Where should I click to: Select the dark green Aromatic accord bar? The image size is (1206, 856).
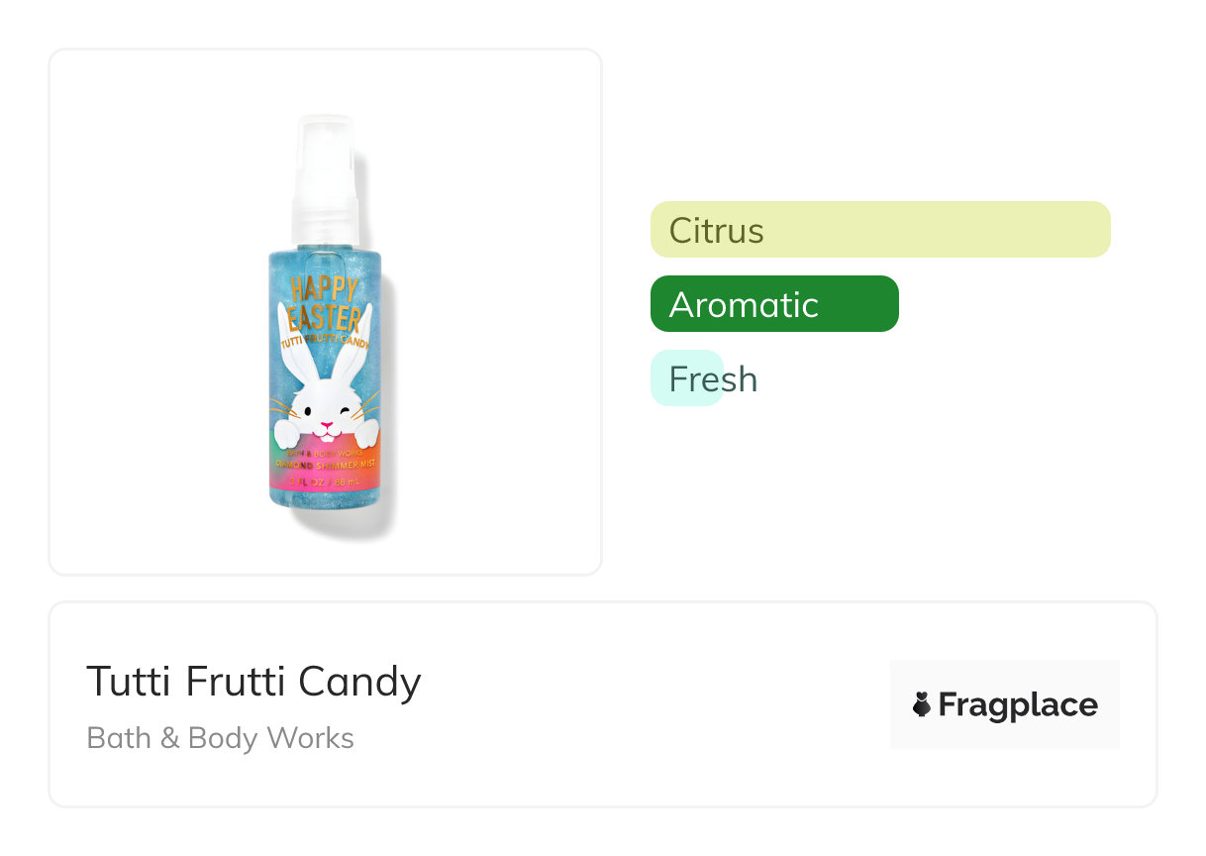(x=773, y=304)
